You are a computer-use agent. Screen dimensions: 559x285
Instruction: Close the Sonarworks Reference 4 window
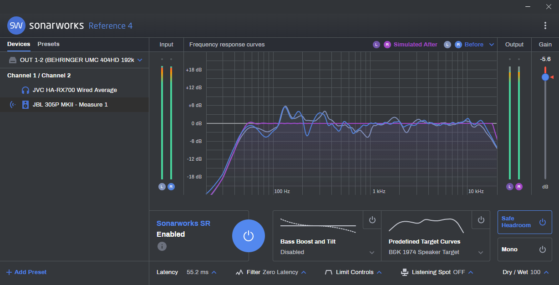[549, 7]
